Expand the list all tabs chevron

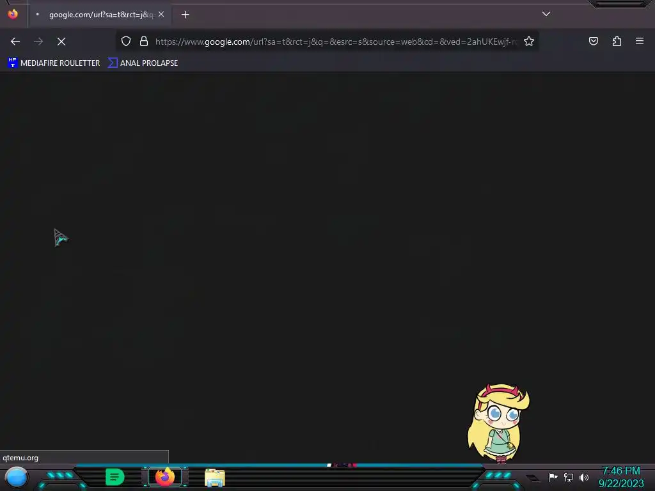coord(546,14)
